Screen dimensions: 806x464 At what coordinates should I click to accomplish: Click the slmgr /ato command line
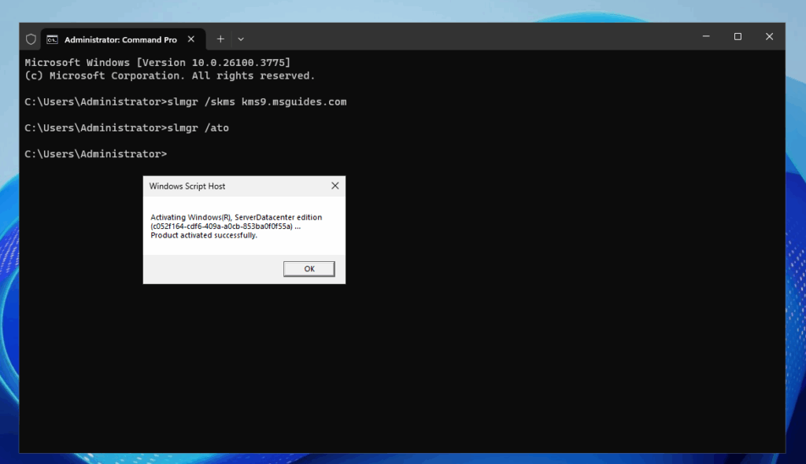click(127, 128)
